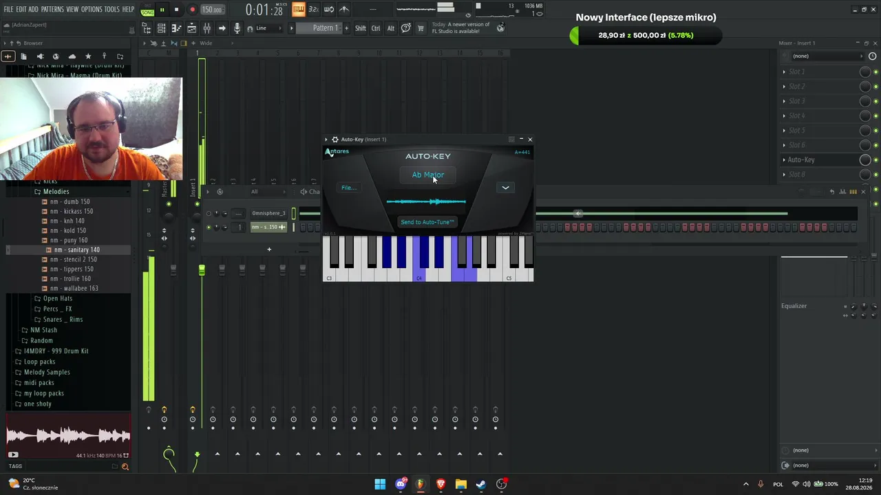Open the TOOLS menu
The height and width of the screenshot is (495, 881).
[x=112, y=10]
